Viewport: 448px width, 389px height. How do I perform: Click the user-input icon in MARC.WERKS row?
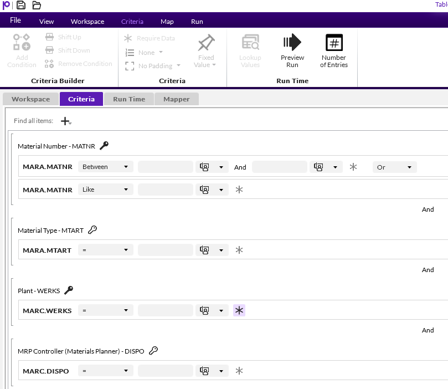pos(204,310)
